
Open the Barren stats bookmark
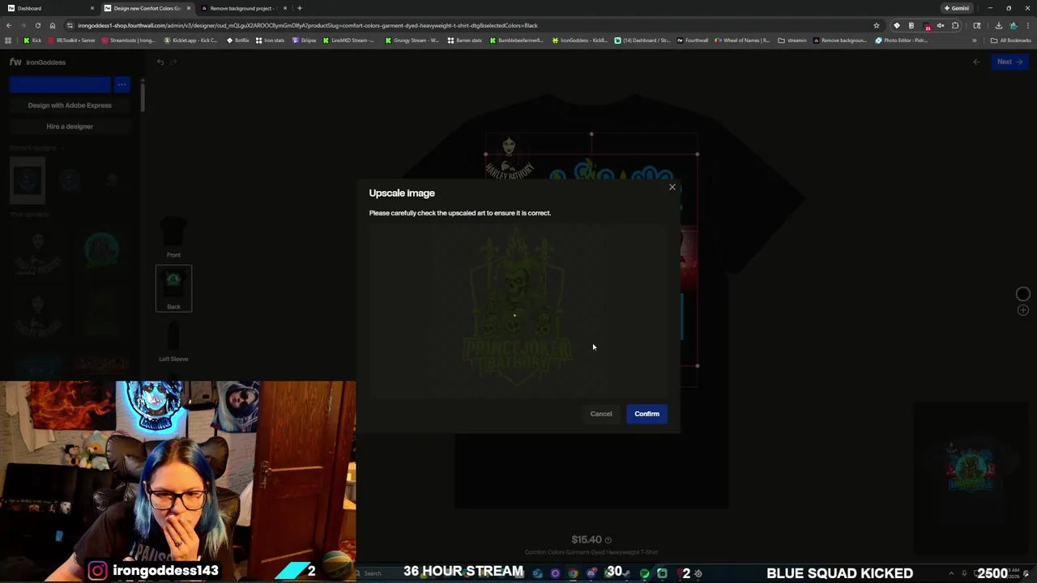465,40
